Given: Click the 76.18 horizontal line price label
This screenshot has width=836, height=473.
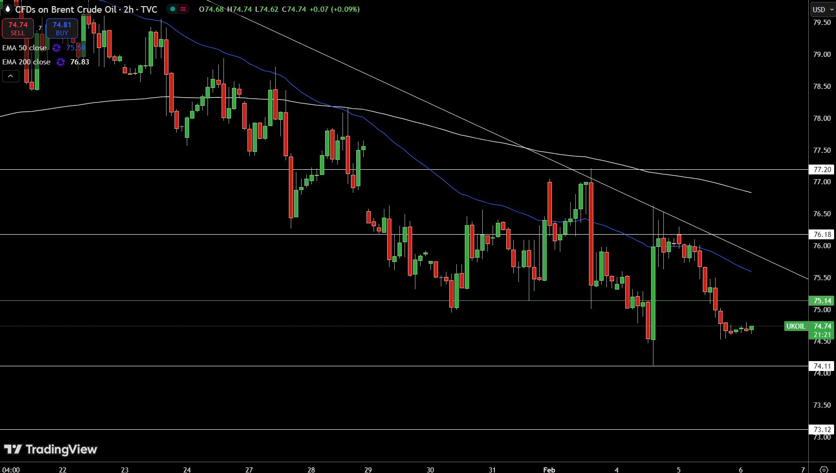Looking at the screenshot, I should click(x=822, y=234).
